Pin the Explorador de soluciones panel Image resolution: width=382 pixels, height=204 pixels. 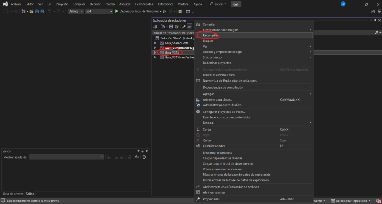(375, 20)
